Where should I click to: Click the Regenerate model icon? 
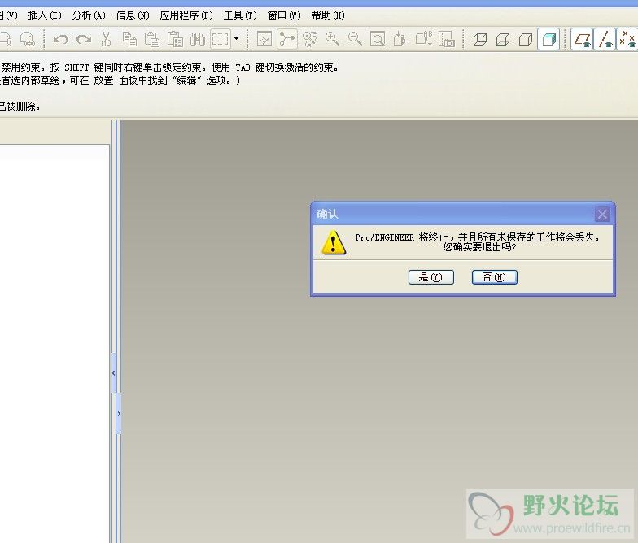pyautogui.click(x=197, y=39)
